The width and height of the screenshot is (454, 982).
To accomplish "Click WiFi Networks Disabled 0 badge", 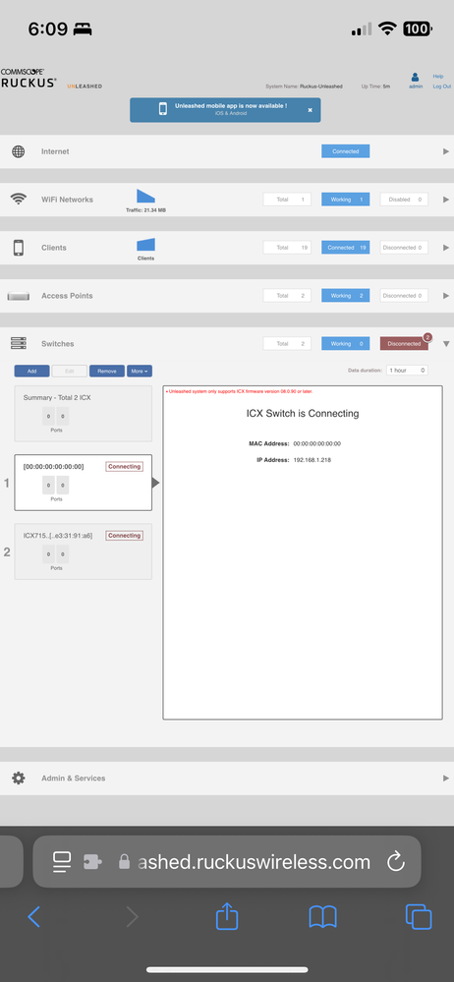I will click(404, 200).
